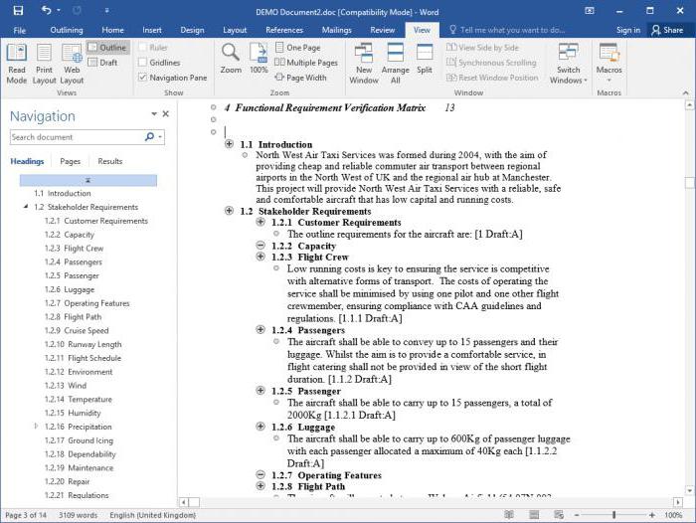Image resolution: width=696 pixels, height=523 pixels.
Task: Uncheck the Navigation Pane checkbox
Action: pos(142,78)
